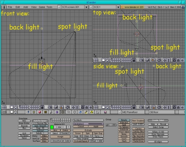The width and height of the screenshot is (186, 147).
Task: Open the Animation buttons icon
Action: [51, 112]
